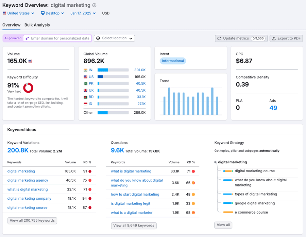Click the Keyword Difficulty 91% donut chart
The image size is (306, 237).
pos(28,88)
